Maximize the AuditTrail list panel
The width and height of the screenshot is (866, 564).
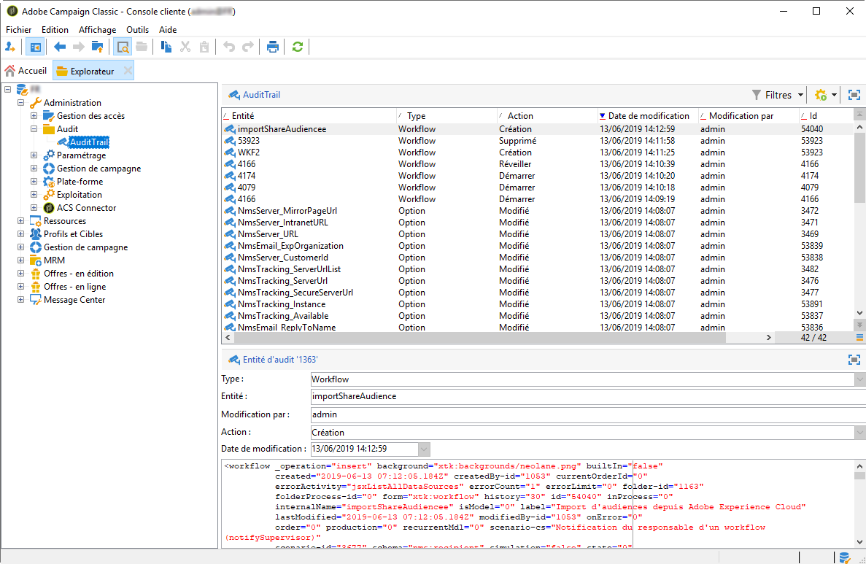tap(854, 95)
